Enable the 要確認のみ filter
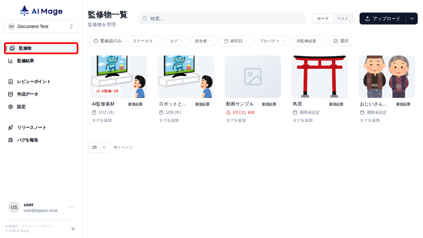Viewport: 423px width, 238px height. pyautogui.click(x=107, y=41)
